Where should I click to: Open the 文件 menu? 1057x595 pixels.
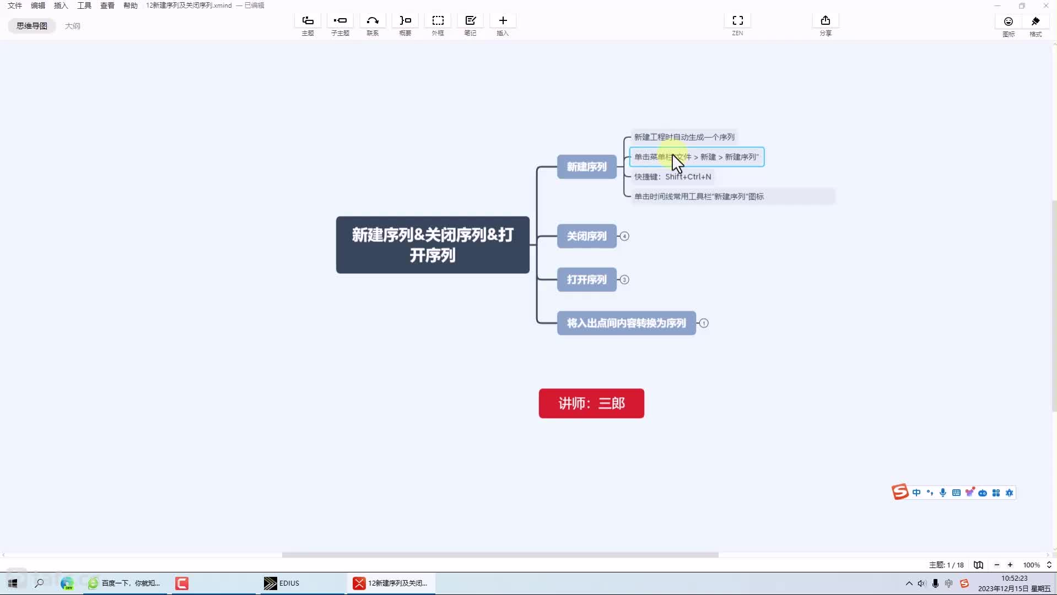(15, 6)
